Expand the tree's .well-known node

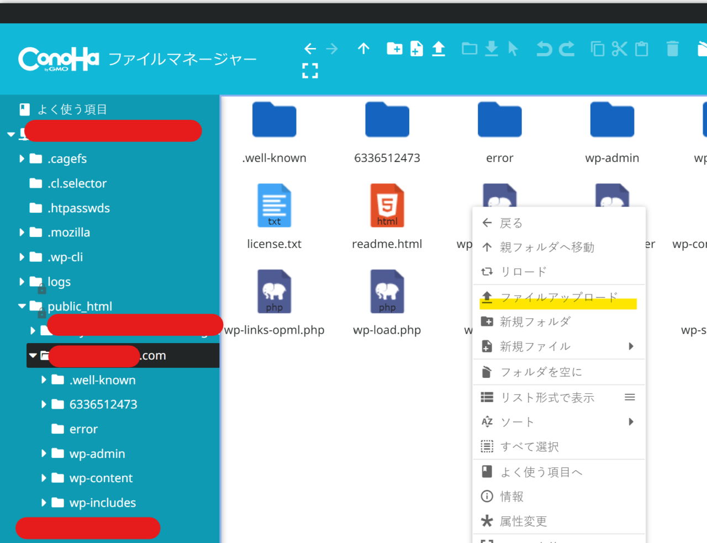pyautogui.click(x=44, y=380)
